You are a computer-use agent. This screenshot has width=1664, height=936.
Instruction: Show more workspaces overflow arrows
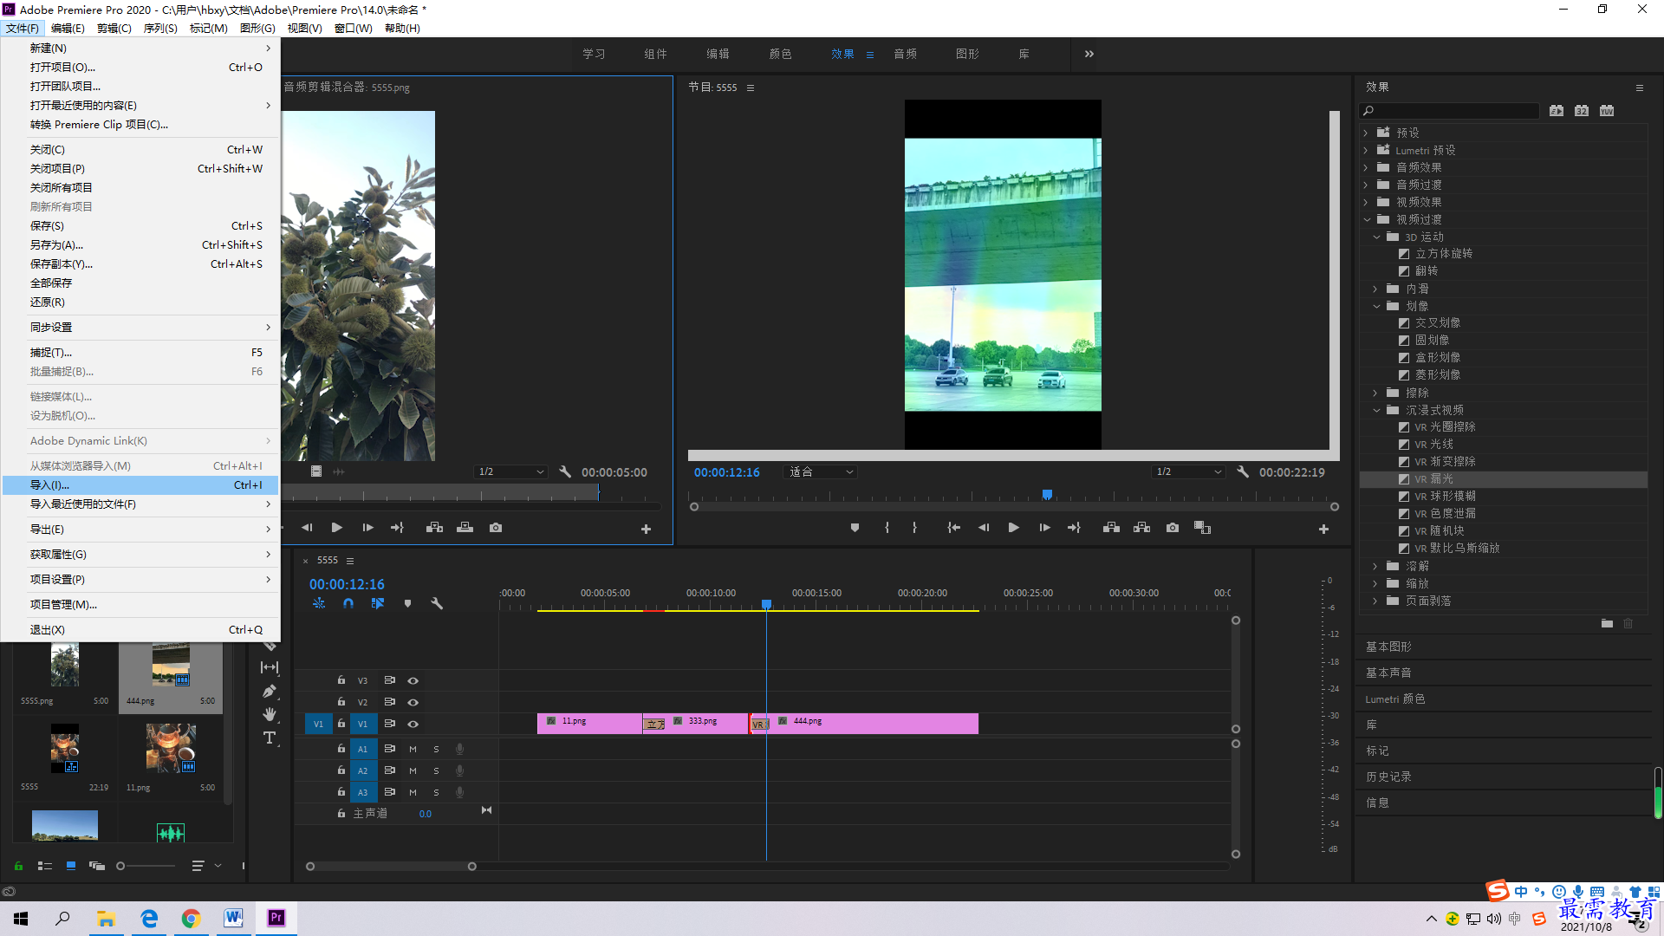coord(1089,54)
